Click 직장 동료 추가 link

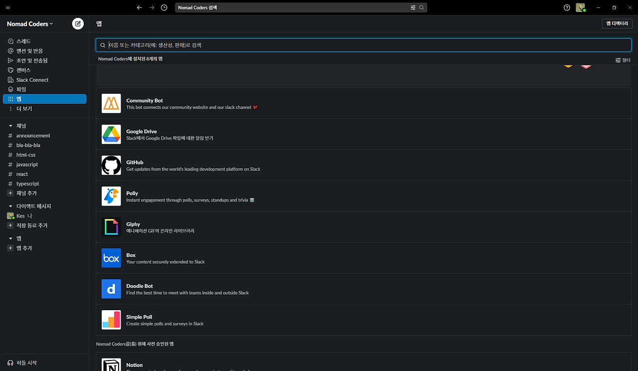32,225
